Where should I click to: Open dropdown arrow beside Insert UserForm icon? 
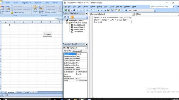71,10
